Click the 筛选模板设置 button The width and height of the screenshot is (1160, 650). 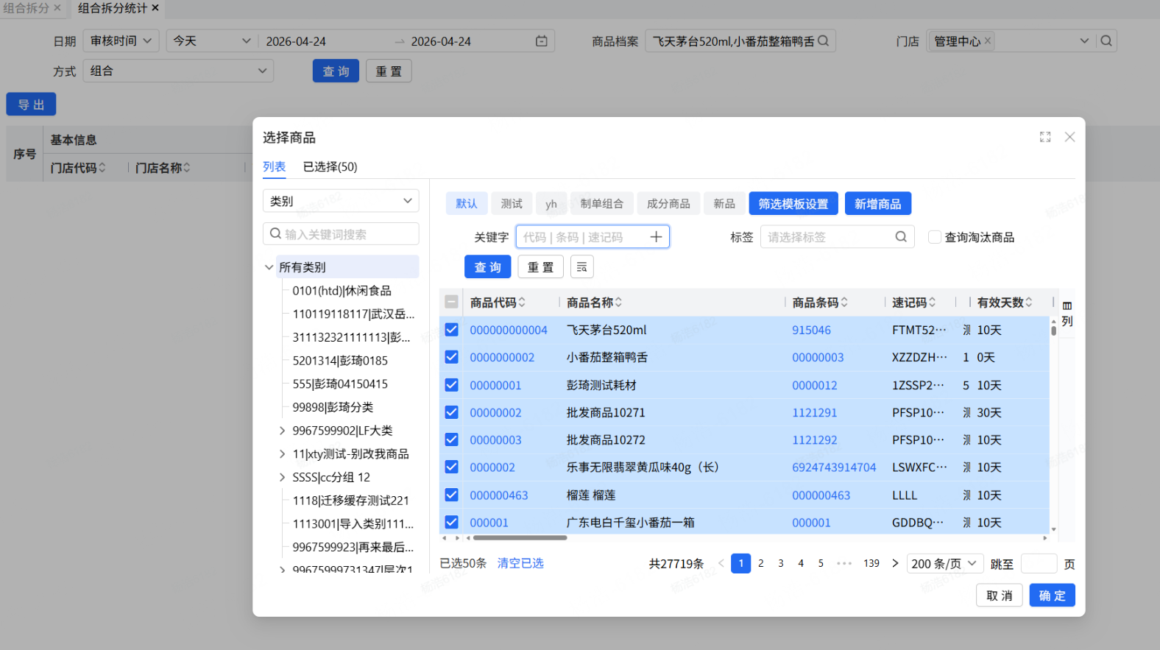click(793, 204)
